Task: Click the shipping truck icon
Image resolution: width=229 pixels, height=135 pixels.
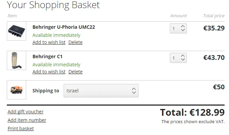Action: pyautogui.click(x=17, y=90)
